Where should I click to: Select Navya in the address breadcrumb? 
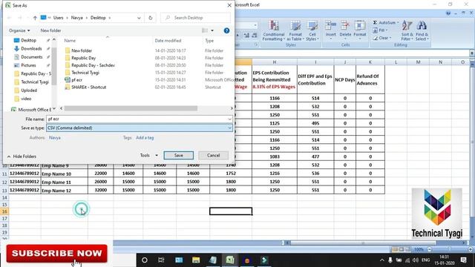click(76, 18)
